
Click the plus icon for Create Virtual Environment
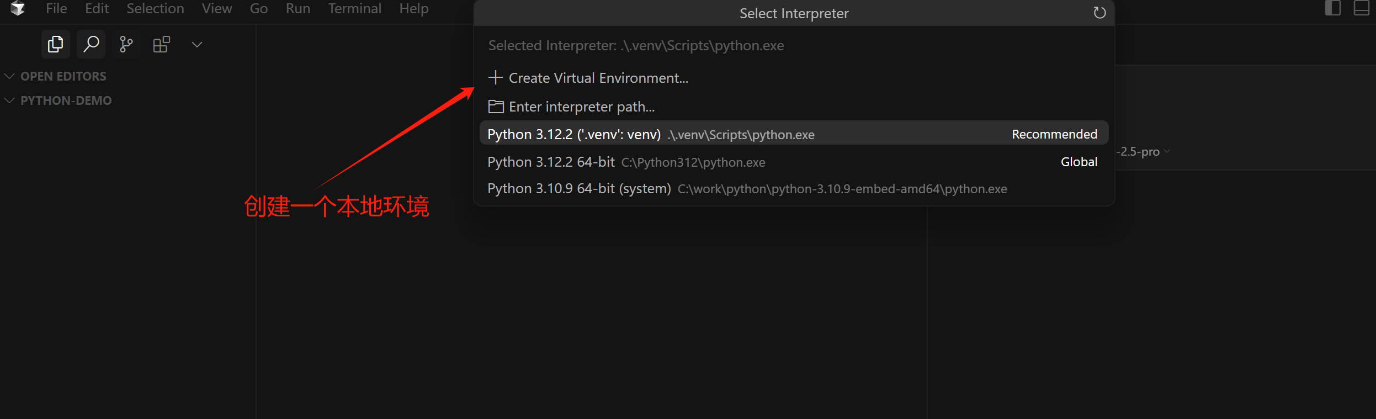coord(496,77)
